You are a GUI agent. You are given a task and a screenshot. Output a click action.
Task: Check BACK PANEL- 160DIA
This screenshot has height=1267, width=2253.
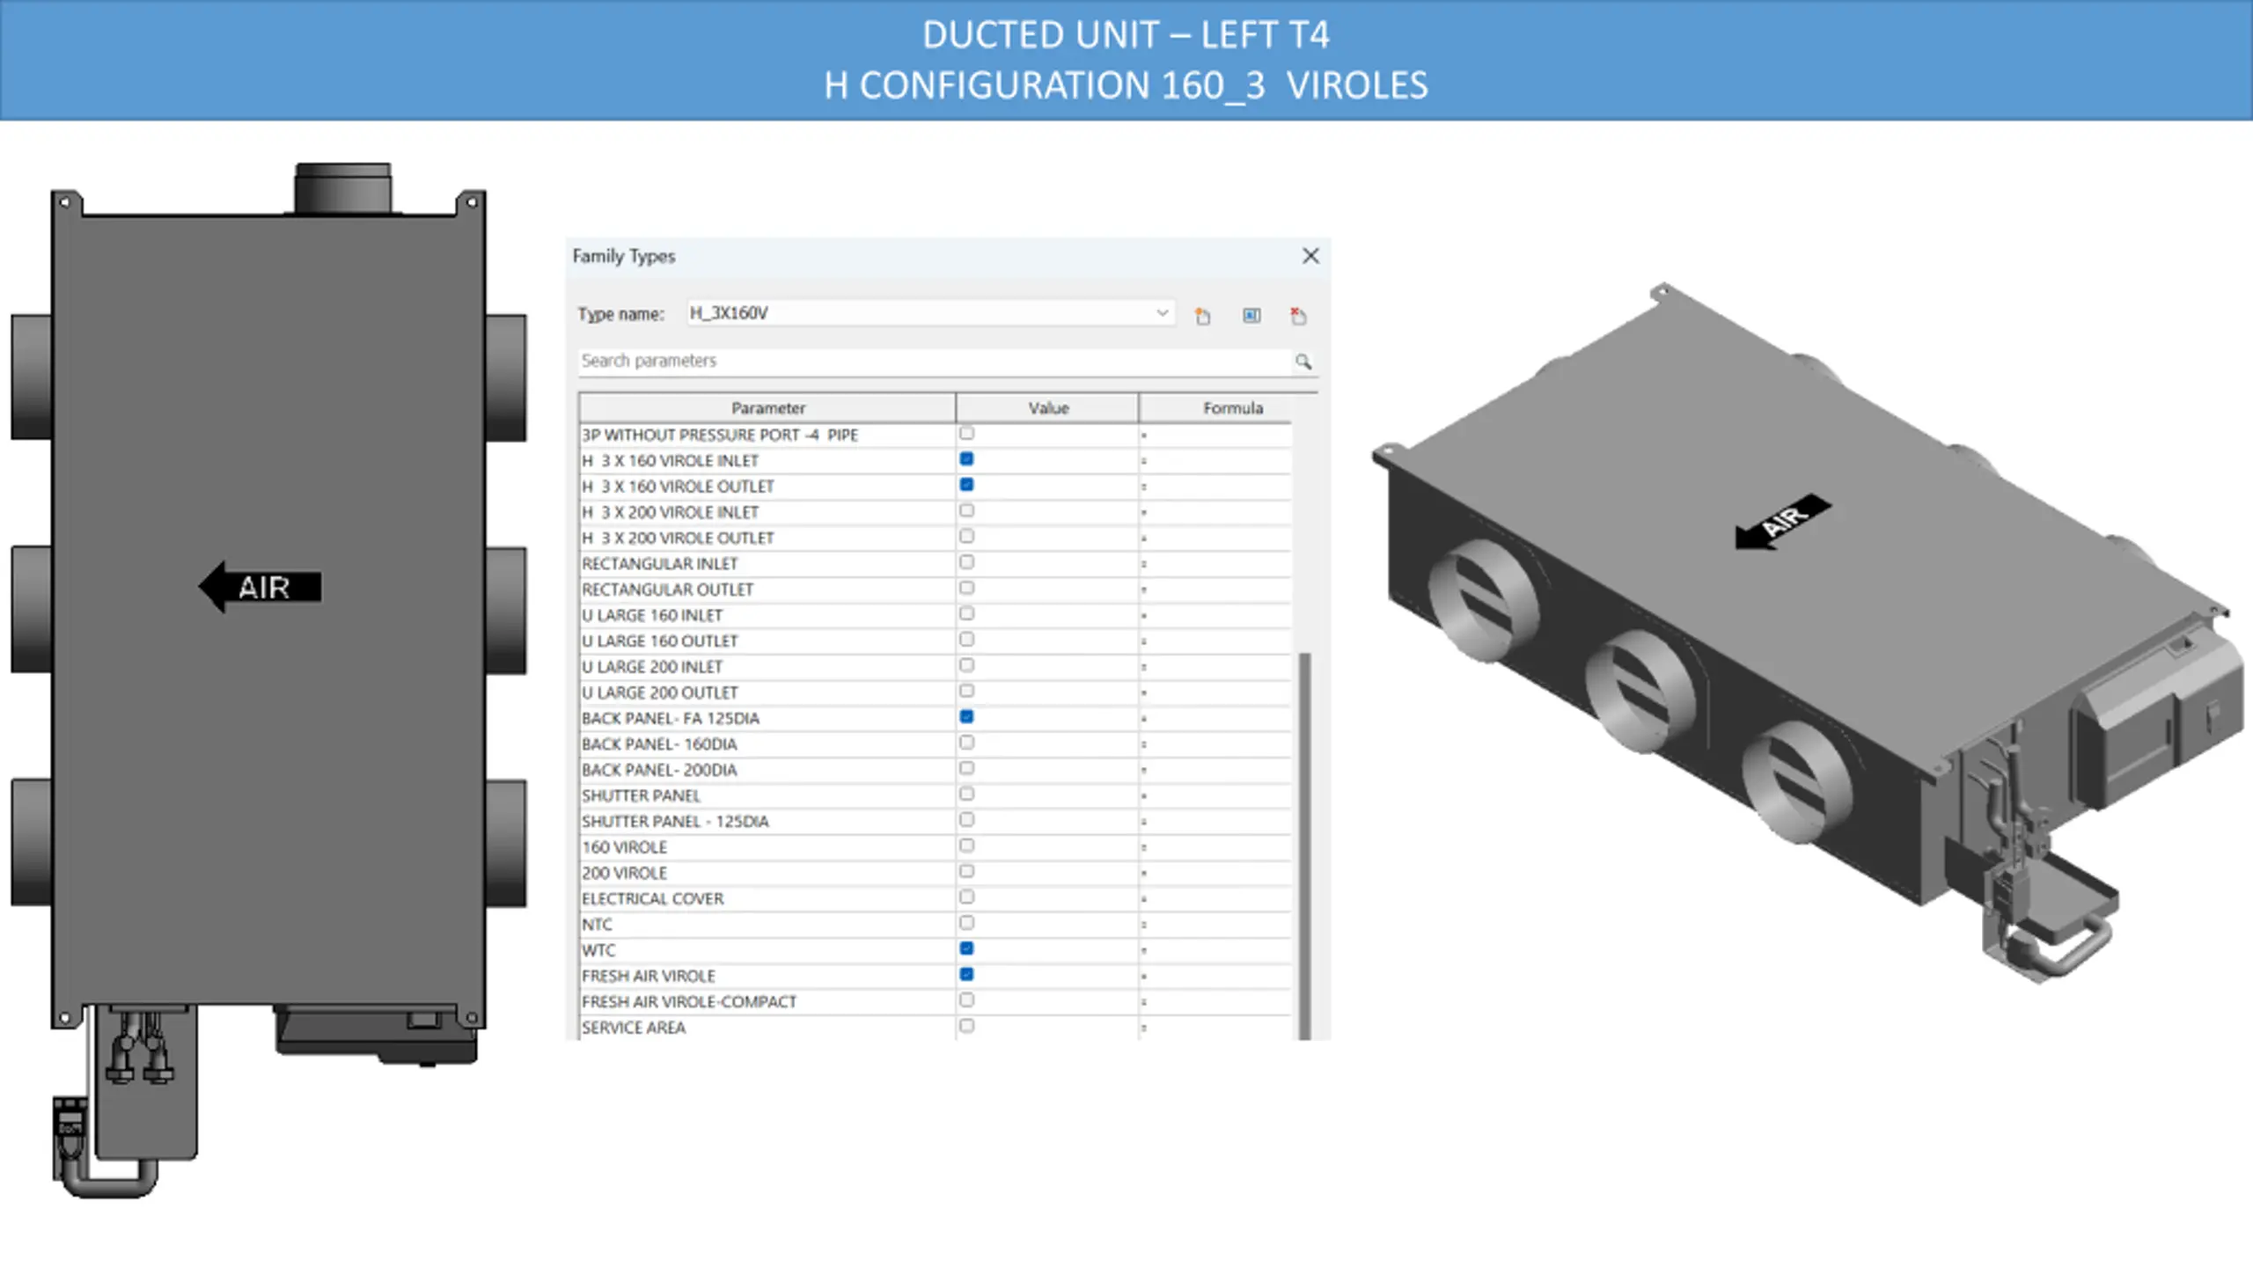click(x=966, y=742)
